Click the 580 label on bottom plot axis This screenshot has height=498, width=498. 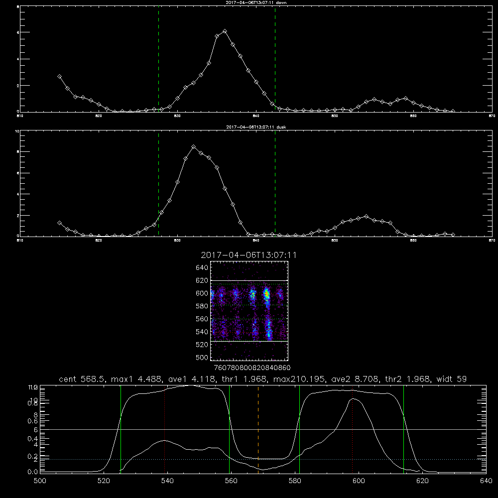(295, 481)
